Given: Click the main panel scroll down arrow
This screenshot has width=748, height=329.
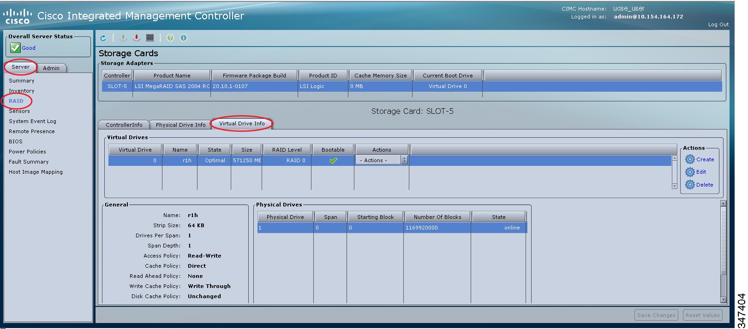Looking at the screenshot, I should [x=724, y=300].
